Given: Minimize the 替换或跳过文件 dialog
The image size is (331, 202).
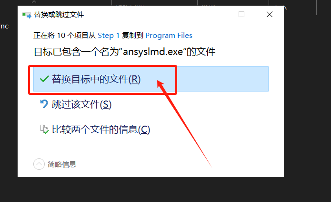Looking at the screenshot, I should click(214, 14).
